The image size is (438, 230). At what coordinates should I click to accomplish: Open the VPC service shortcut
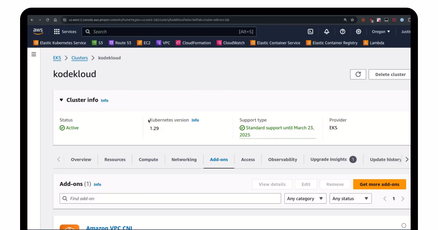coord(163,43)
